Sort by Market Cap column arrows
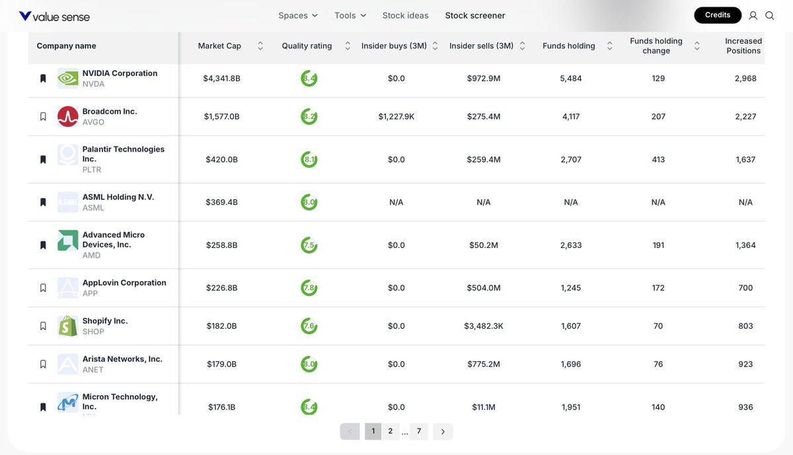This screenshot has width=793, height=455. tap(260, 46)
